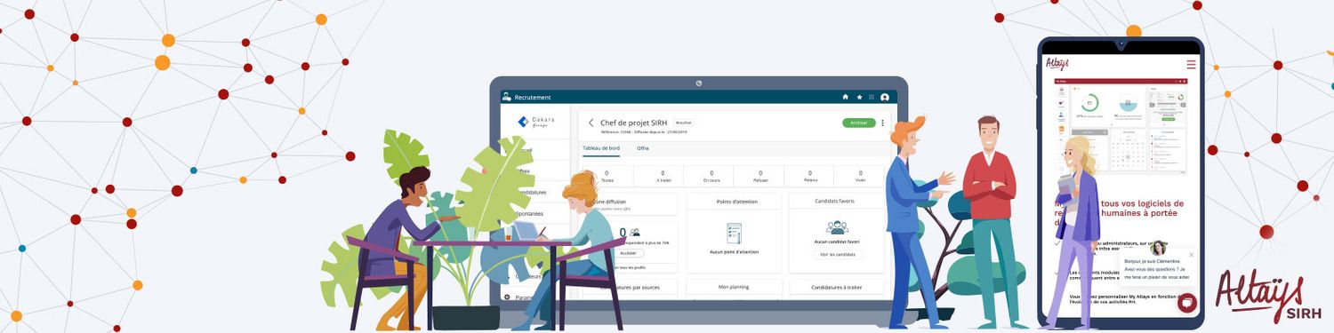Click the back arrow beside Chef de projet SIRH
This screenshot has height=333, width=1334.
click(x=591, y=123)
